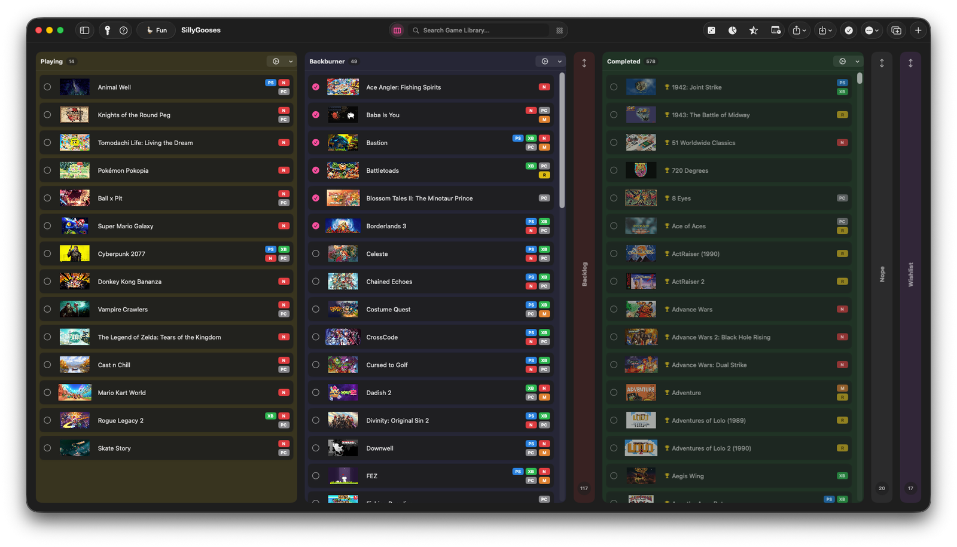Uncheck the pink checkmark for Baba Is You
957x547 pixels.
tap(316, 115)
